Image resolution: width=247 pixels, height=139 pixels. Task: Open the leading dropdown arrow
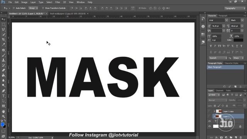click(242, 26)
